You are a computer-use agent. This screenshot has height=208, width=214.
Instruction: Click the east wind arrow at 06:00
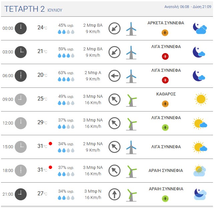coord(115,76)
